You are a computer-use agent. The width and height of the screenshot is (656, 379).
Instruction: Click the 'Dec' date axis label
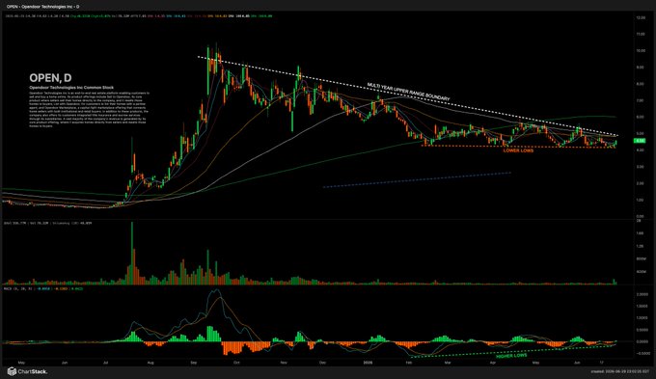coord(322,363)
